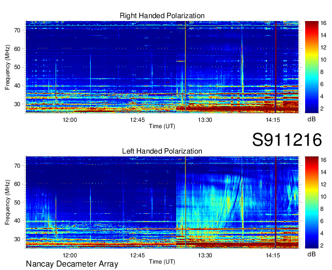This screenshot has height=270, width=332.
Task: Click the 8 value on Left Handed color bar
Action: 322,209
